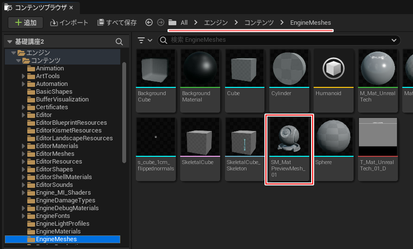Click the エンジン breadcrumb item
Image resolution: width=413 pixels, height=249 pixels.
[x=215, y=23]
